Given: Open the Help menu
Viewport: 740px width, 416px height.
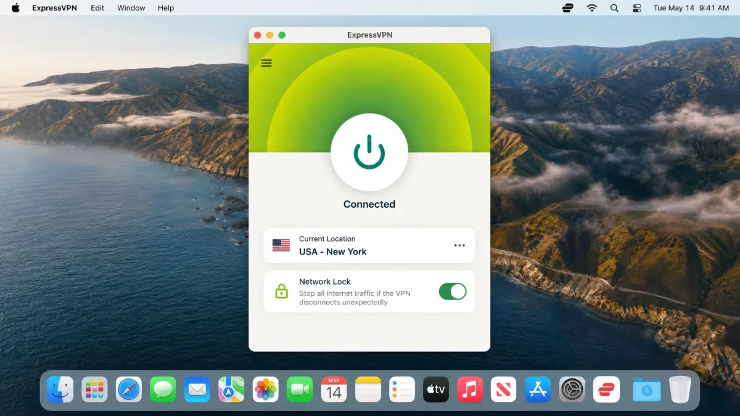Looking at the screenshot, I should click(x=166, y=8).
